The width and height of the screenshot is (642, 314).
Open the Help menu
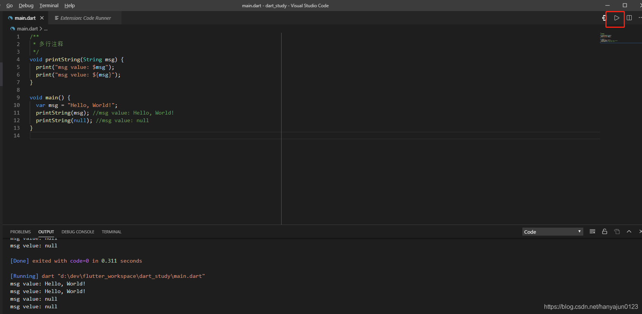[x=69, y=5]
